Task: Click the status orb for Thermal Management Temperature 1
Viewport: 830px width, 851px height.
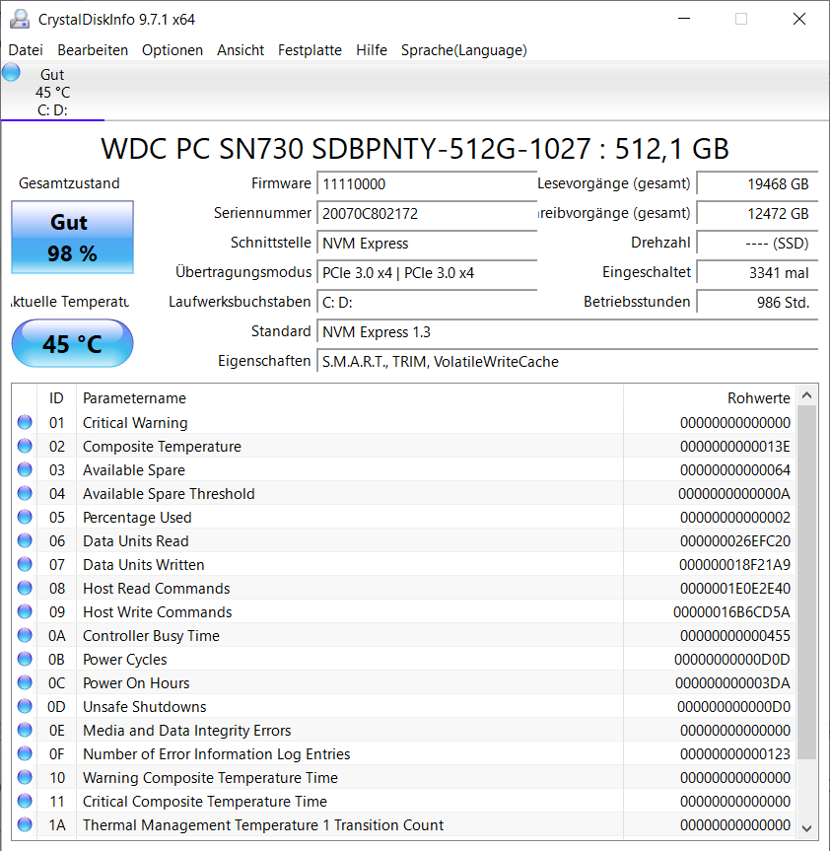Action: coord(25,824)
